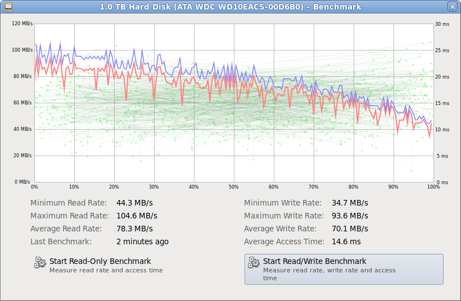Start Read-Only Benchmark
461x301 pixels.
(100, 261)
